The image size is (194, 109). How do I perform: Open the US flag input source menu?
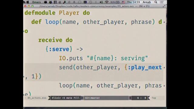coord(123,2)
